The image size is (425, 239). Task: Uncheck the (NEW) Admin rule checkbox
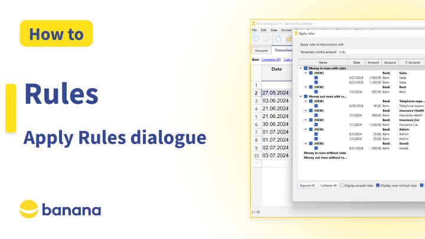click(x=311, y=129)
